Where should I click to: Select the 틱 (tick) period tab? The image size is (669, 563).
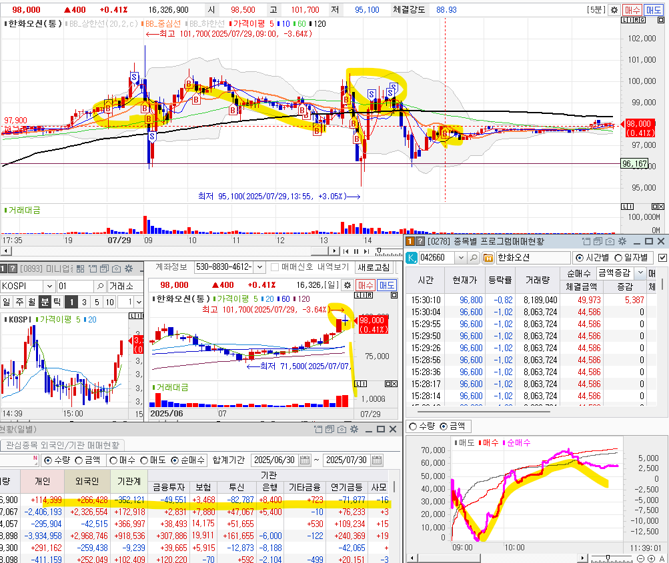tap(57, 302)
